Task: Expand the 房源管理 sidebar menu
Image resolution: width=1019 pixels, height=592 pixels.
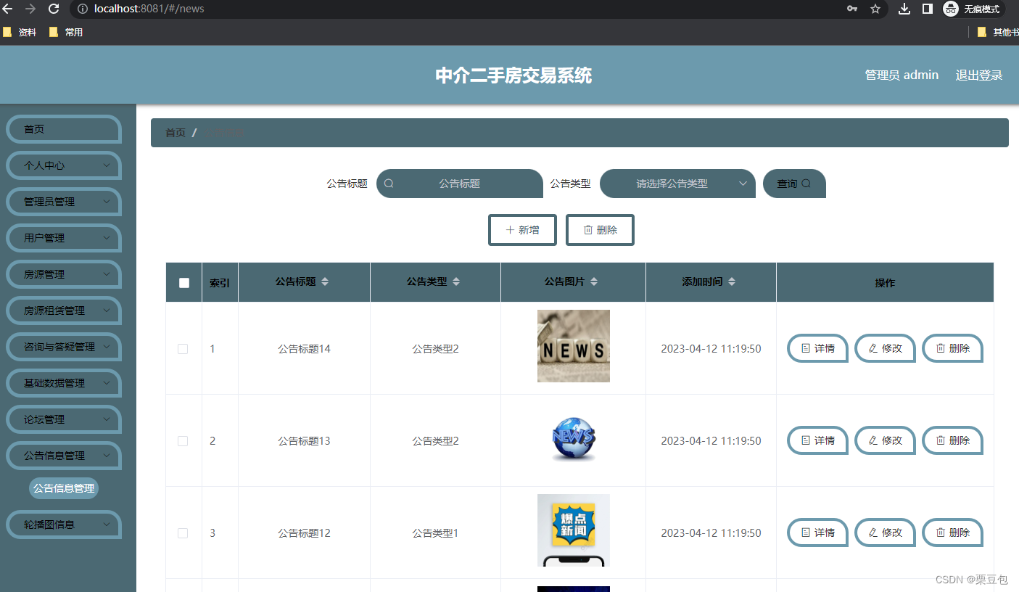Action: tap(64, 274)
